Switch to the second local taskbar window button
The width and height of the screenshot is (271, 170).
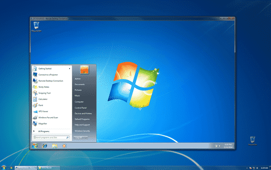click(49, 168)
